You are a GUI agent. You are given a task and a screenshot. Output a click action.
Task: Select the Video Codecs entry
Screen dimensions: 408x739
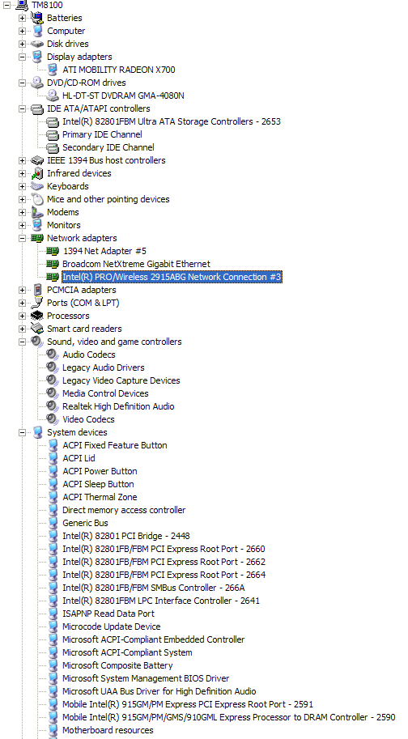point(88,419)
